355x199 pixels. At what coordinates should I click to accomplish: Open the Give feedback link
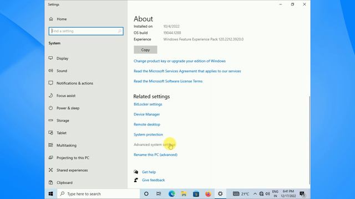point(153,180)
